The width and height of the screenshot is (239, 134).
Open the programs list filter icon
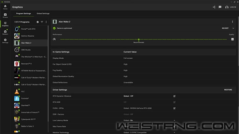click(x=42, y=22)
